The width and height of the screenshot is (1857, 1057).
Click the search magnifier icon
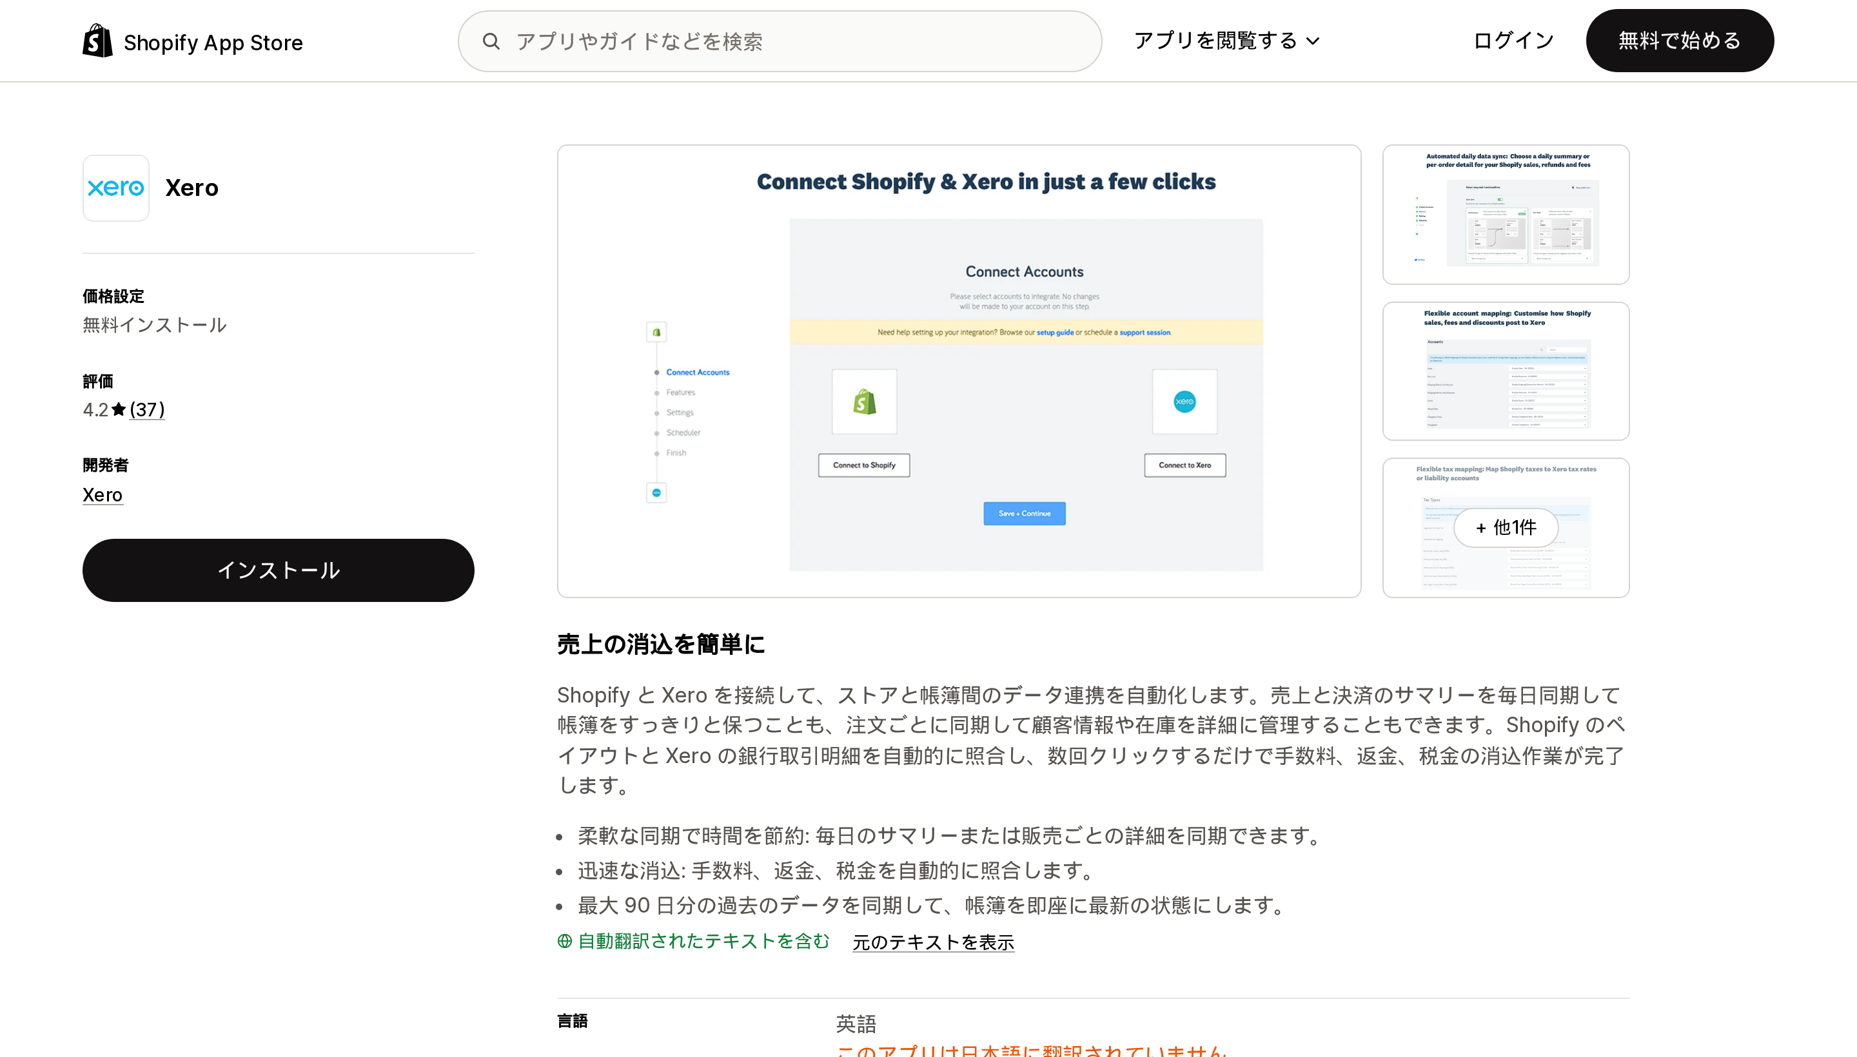[x=491, y=41]
